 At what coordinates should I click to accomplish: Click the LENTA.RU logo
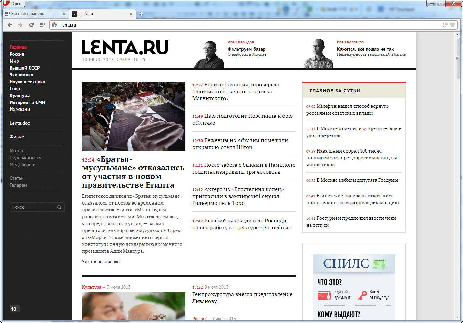pos(125,48)
